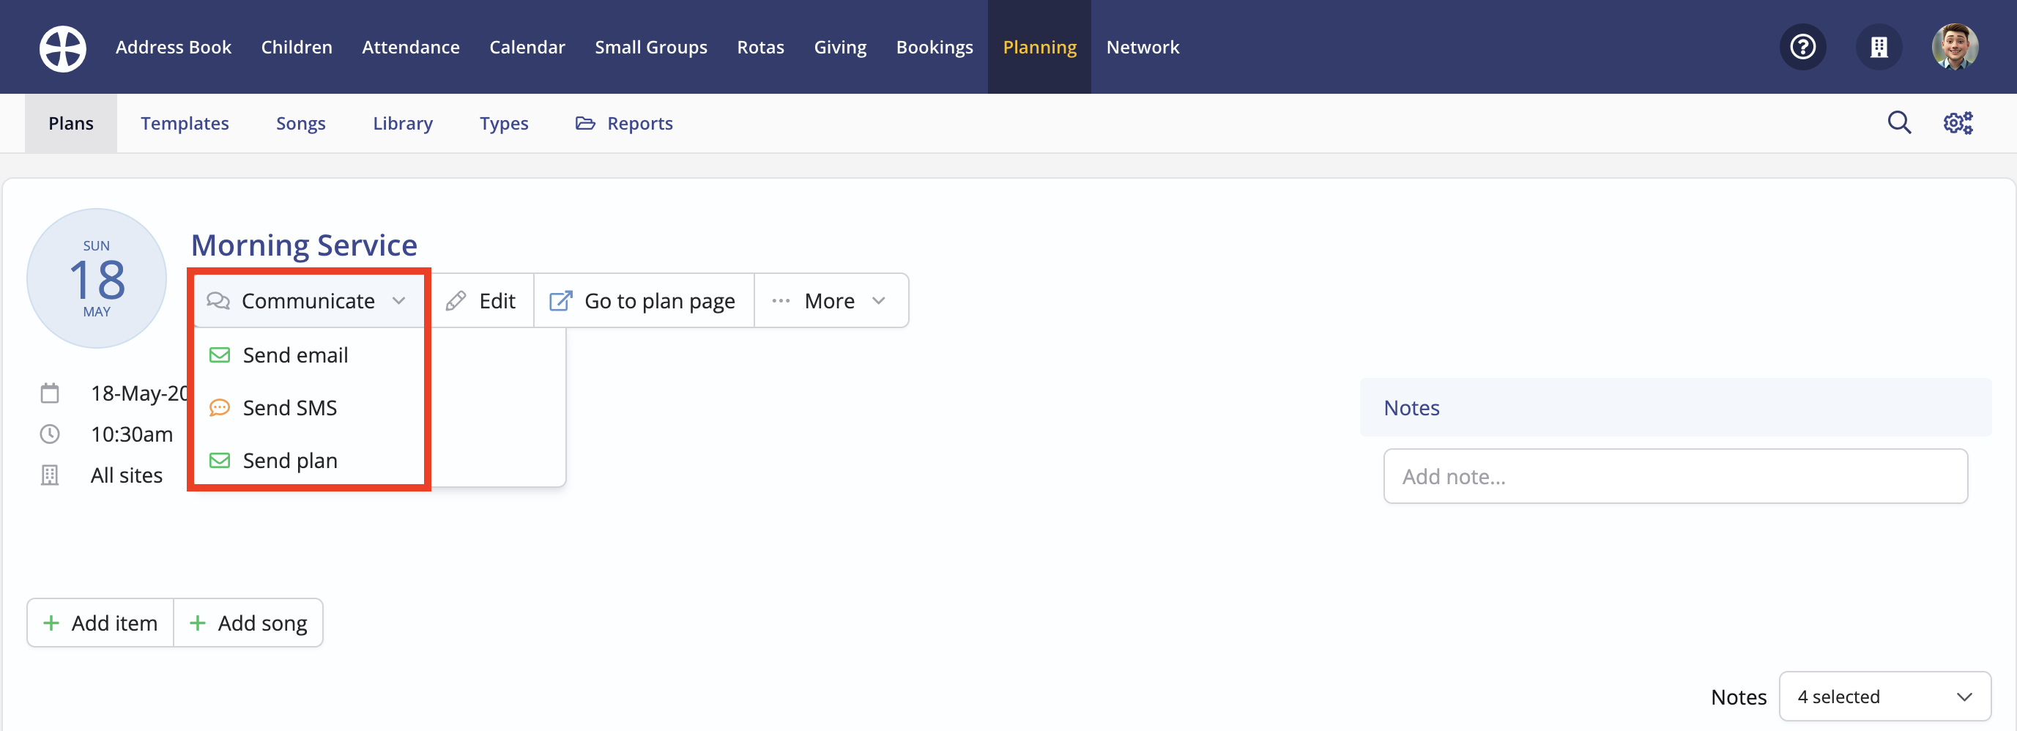Screen dimensions: 2017x731
Task: Click the Morning Service title
Action: point(304,245)
